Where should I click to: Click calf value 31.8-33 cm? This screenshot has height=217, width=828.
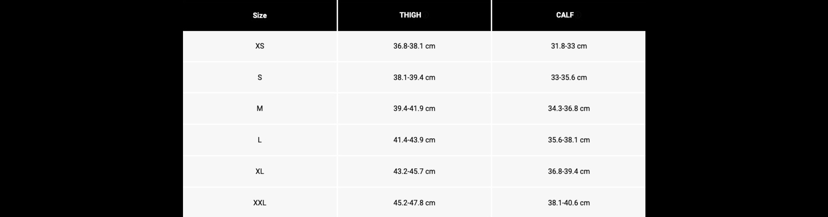tap(569, 46)
